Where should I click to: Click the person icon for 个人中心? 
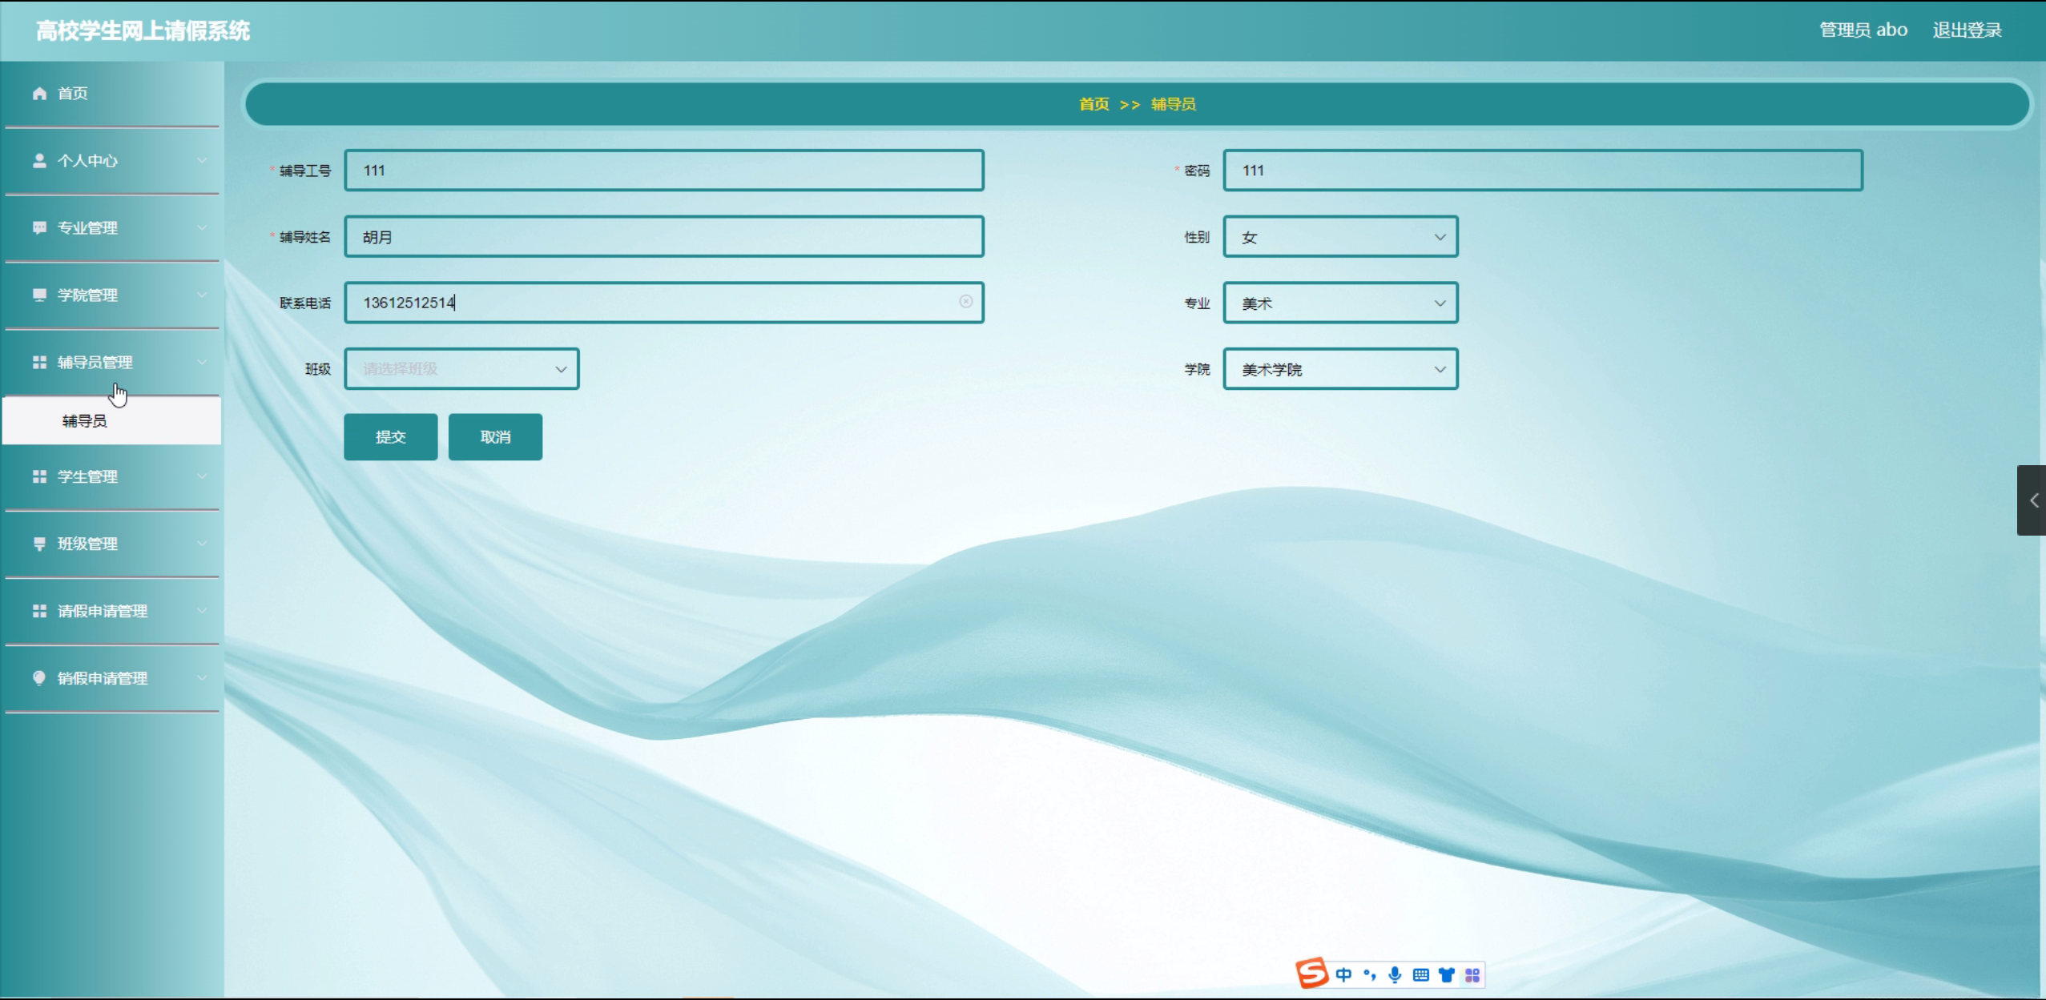click(x=39, y=161)
